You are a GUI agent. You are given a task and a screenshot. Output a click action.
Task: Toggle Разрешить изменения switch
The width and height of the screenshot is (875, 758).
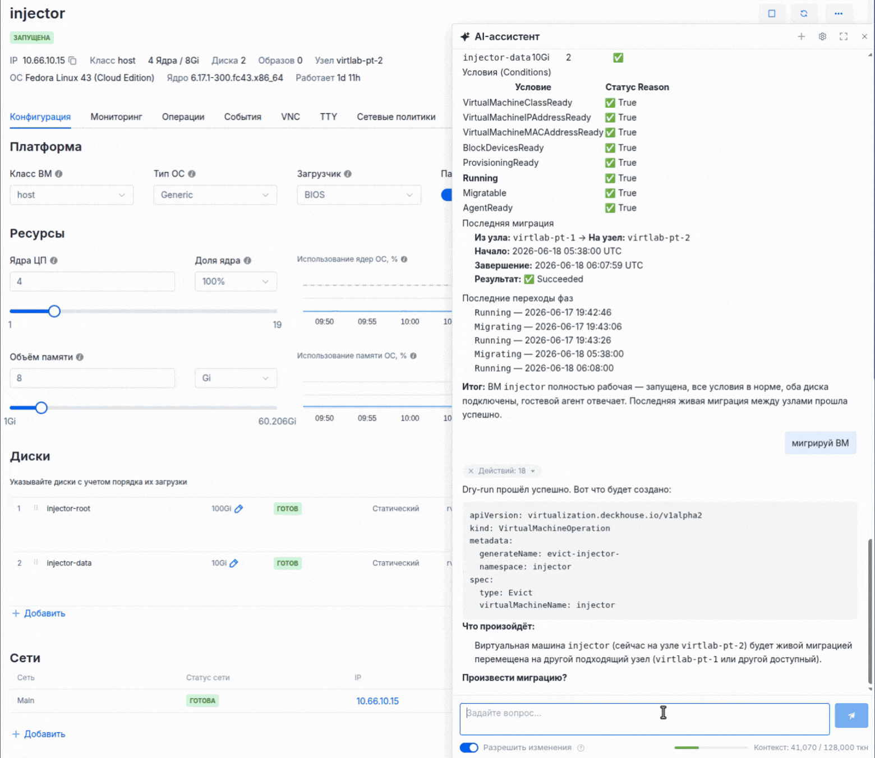pyautogui.click(x=469, y=747)
